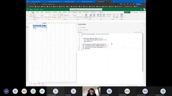Image resolution: width=172 pixels, height=96 pixels.
Task: Click the Format Painter brush
Action: (33, 18)
